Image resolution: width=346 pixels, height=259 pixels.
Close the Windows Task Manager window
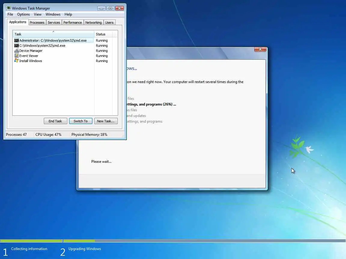(x=120, y=8)
